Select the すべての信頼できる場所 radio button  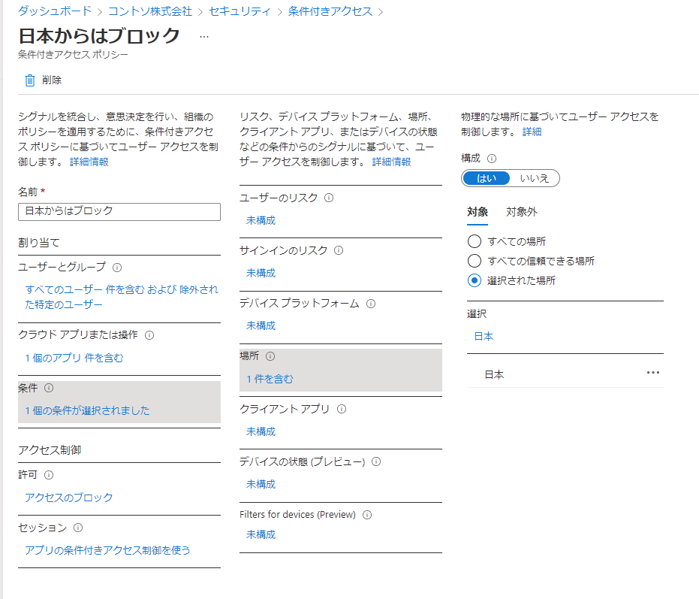[x=475, y=261]
